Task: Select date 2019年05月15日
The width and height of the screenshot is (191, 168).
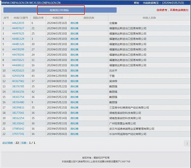Action: pyautogui.click(x=57, y=107)
